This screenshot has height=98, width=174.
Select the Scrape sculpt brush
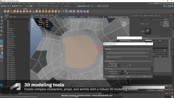tap(40, 11)
